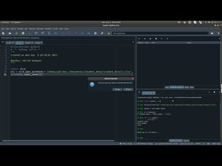Image resolution: width=222 pixels, height=166 pixels.
Task: Select the Console 1/A tab
Action: point(148,93)
